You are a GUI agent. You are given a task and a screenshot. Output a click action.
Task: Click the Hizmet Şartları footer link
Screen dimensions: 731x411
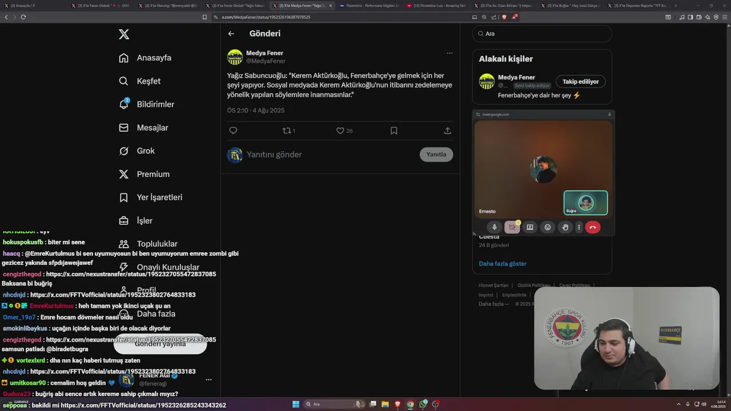pos(493,285)
